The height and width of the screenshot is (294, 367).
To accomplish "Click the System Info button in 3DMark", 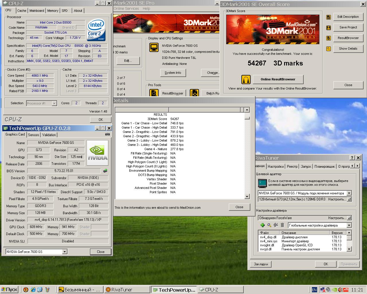I will coord(173,73).
